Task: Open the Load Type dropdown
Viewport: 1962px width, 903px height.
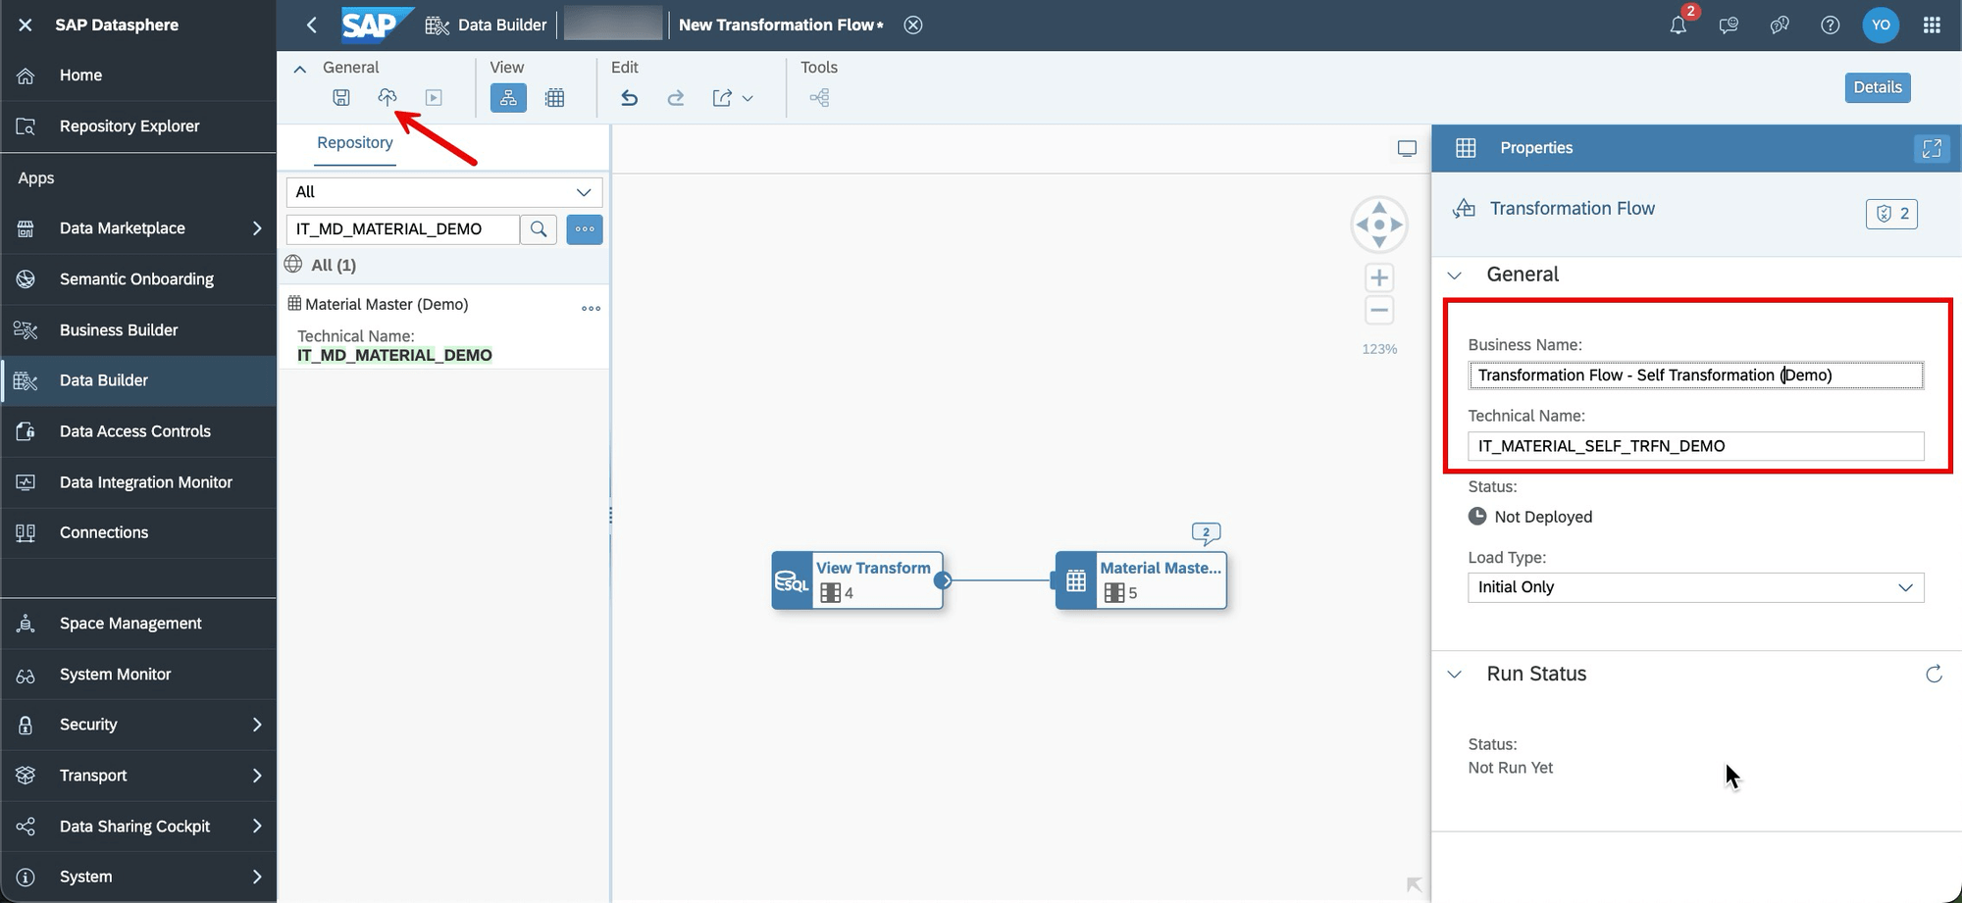Action: click(1695, 587)
